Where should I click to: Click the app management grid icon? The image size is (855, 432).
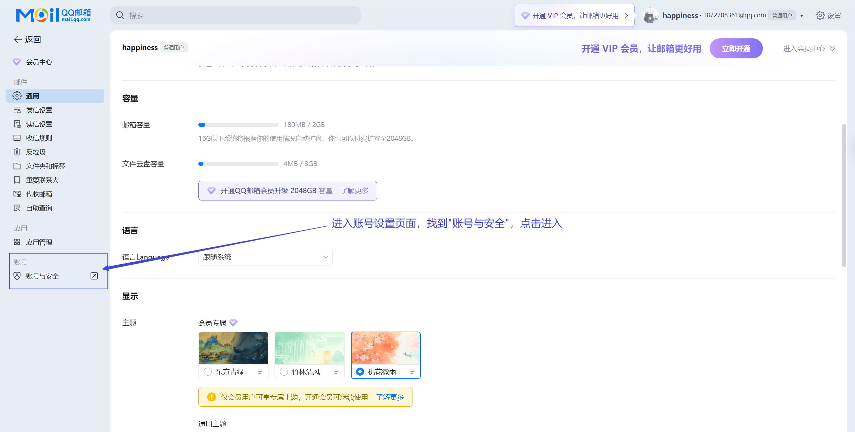[17, 242]
